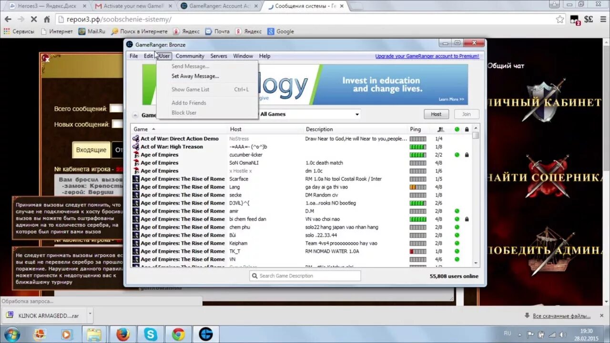Open Firefox from the taskbar
Viewport: 610px width, 343px height.
[123, 334]
